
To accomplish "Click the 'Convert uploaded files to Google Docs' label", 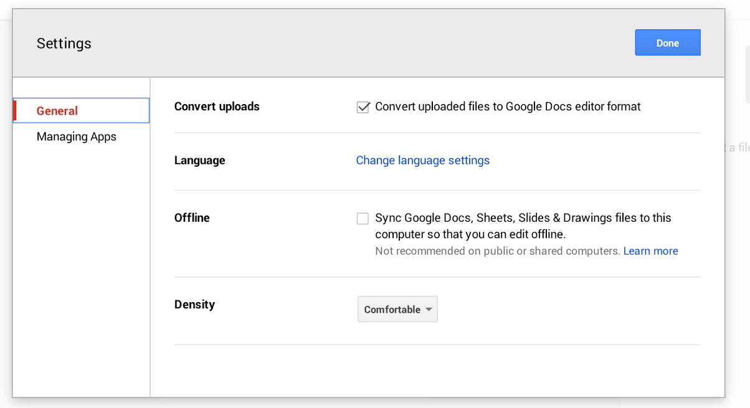I will [x=508, y=107].
